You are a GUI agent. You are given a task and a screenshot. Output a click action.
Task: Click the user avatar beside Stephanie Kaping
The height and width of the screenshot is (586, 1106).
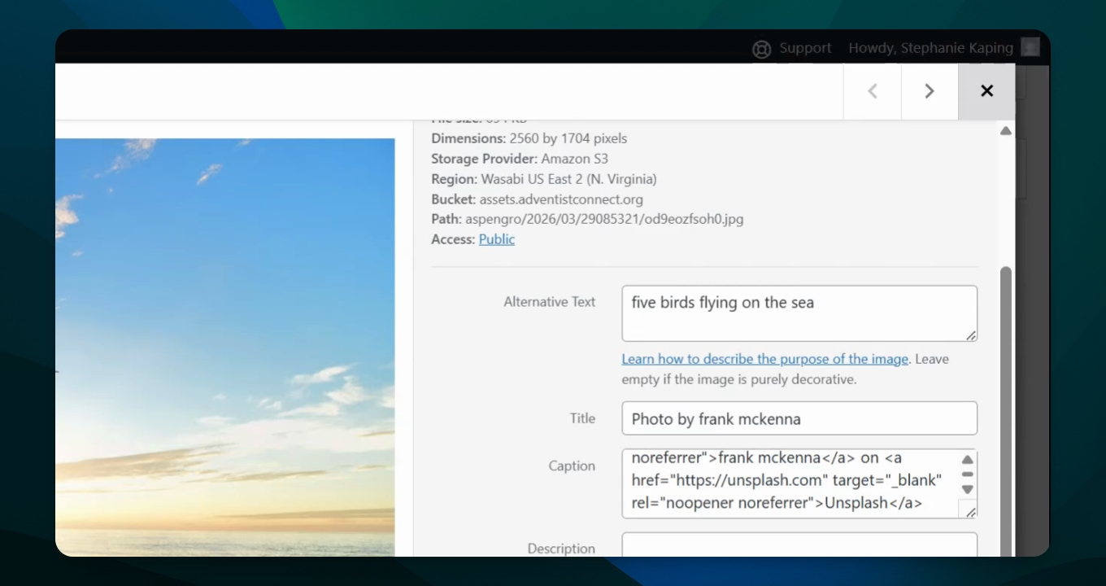coord(1030,48)
